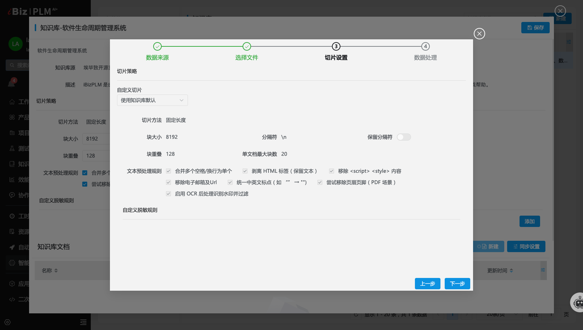Screen dimensions: 583x330
Task: Open the 产品 section in the sidebar
Action: [x=12, y=117]
